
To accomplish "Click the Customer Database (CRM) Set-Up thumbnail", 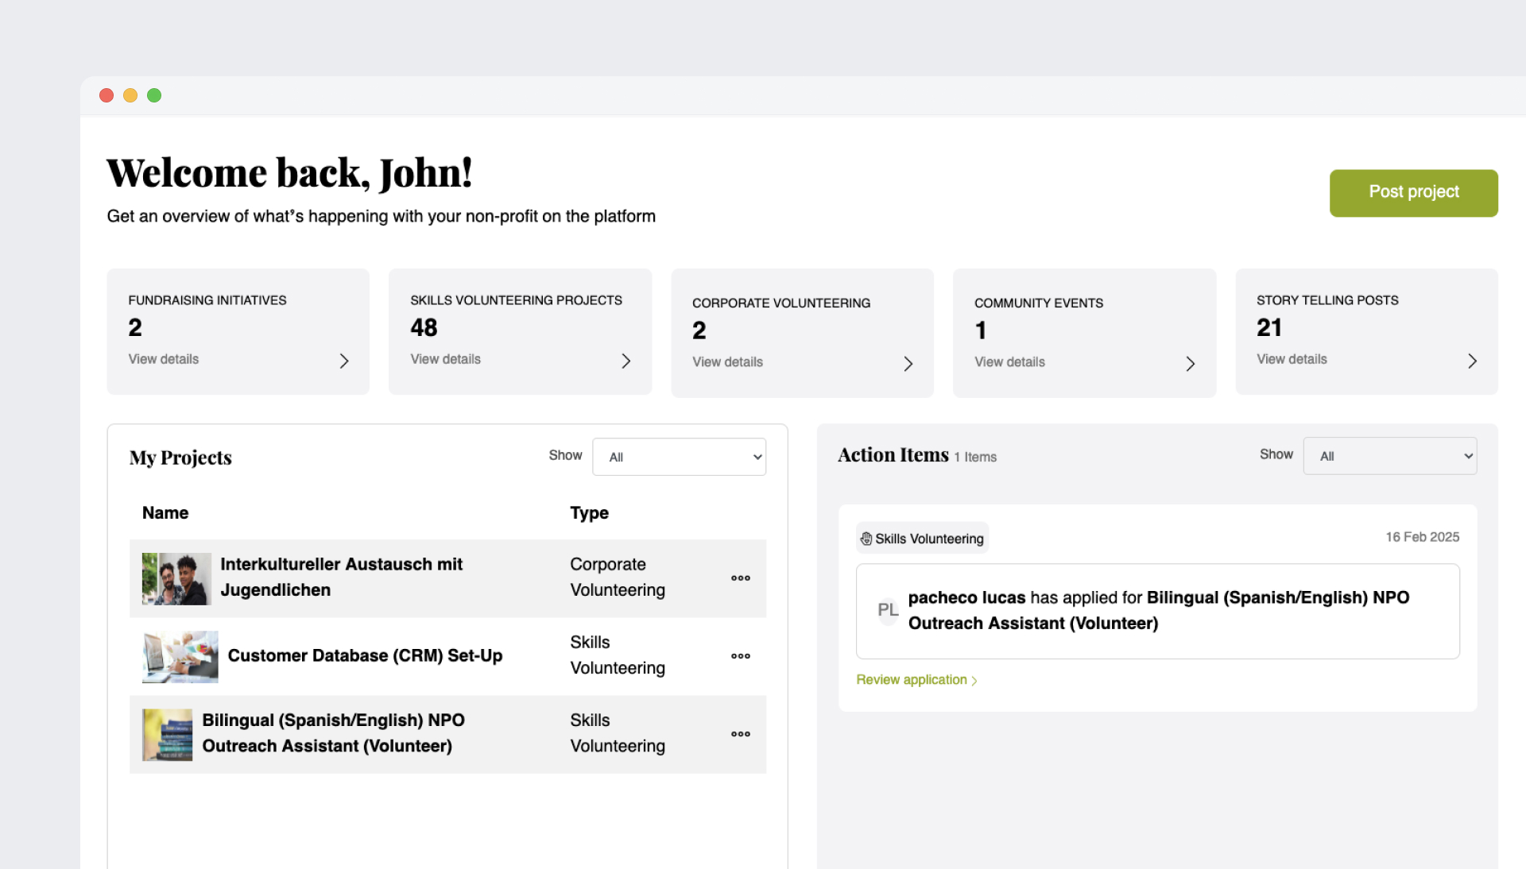I will (180, 656).
